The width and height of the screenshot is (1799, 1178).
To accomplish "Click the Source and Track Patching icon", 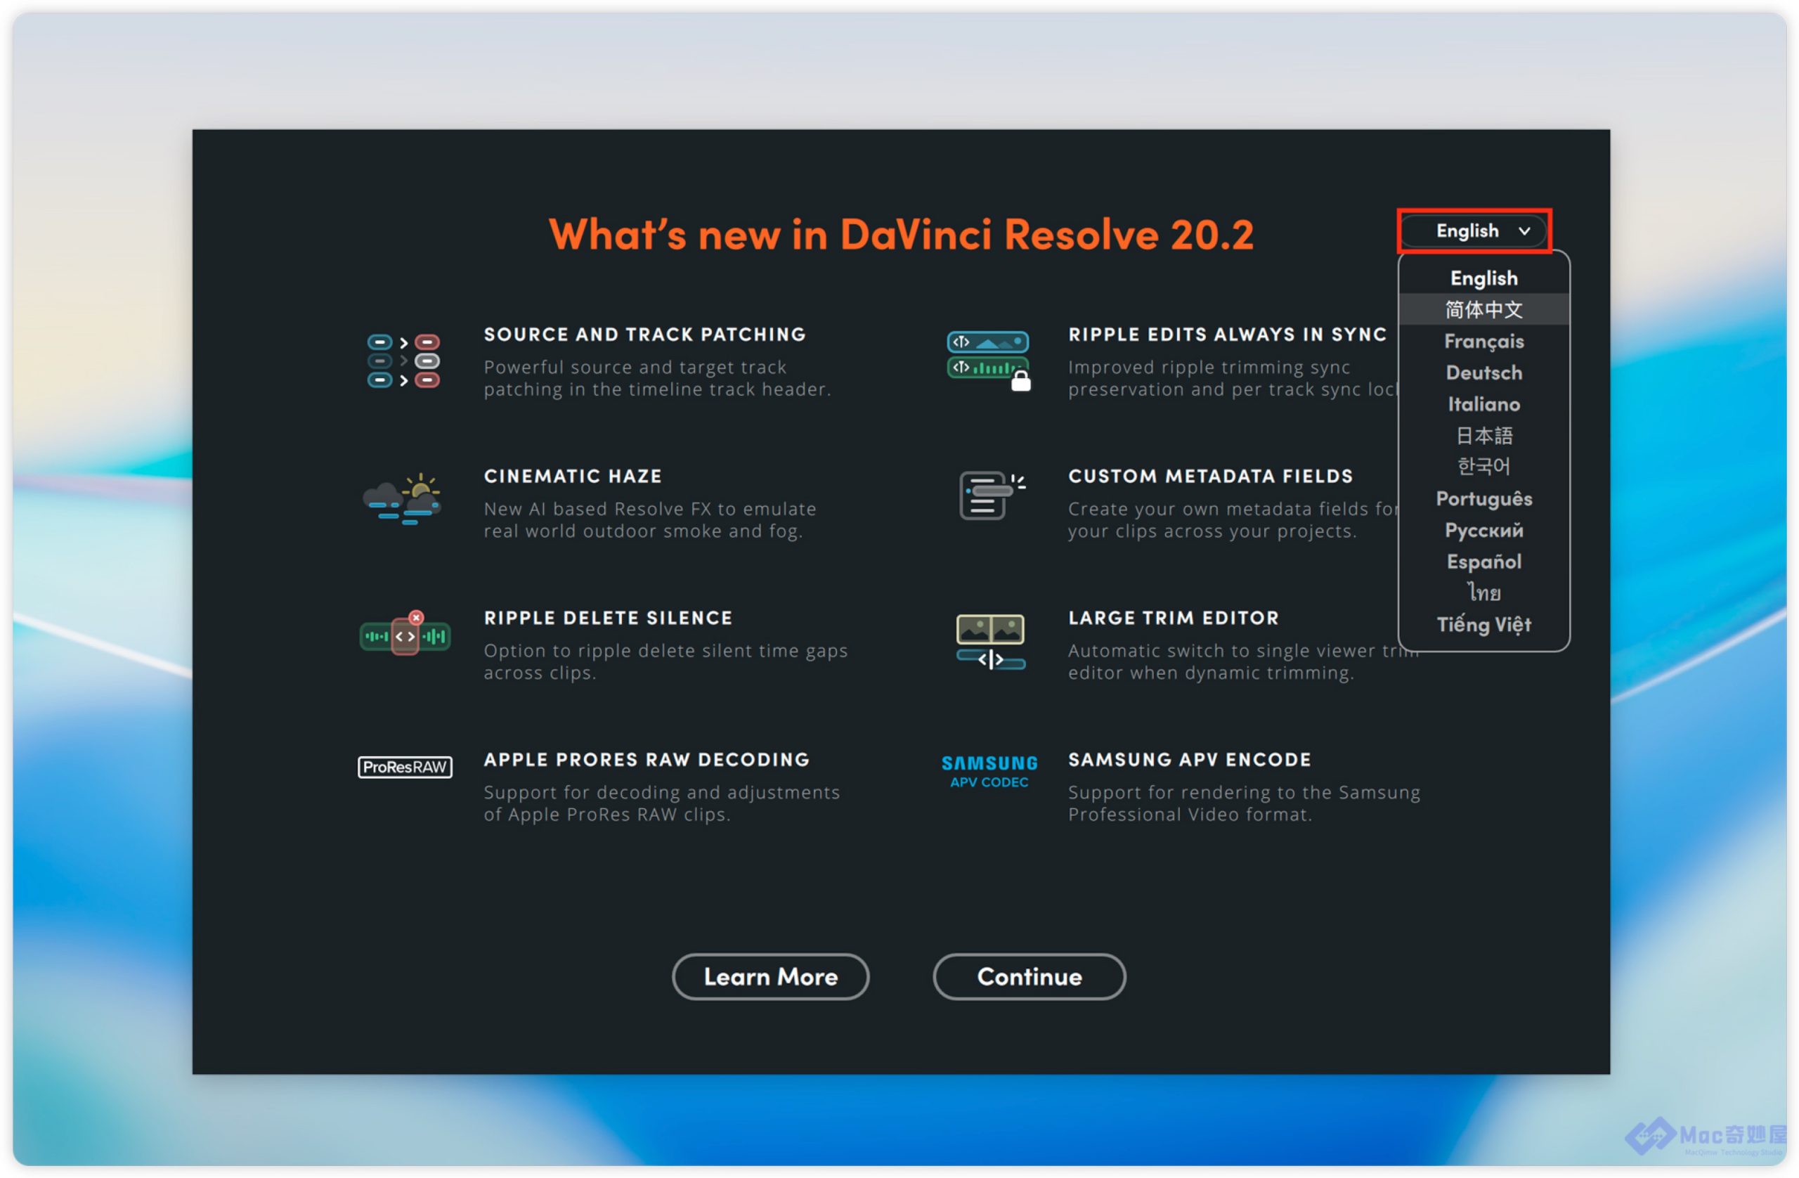I will pos(403,361).
